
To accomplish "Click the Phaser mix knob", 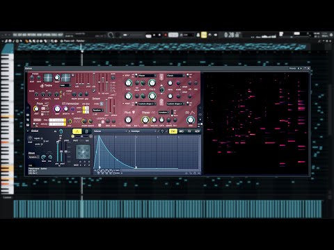I will tap(145, 119).
